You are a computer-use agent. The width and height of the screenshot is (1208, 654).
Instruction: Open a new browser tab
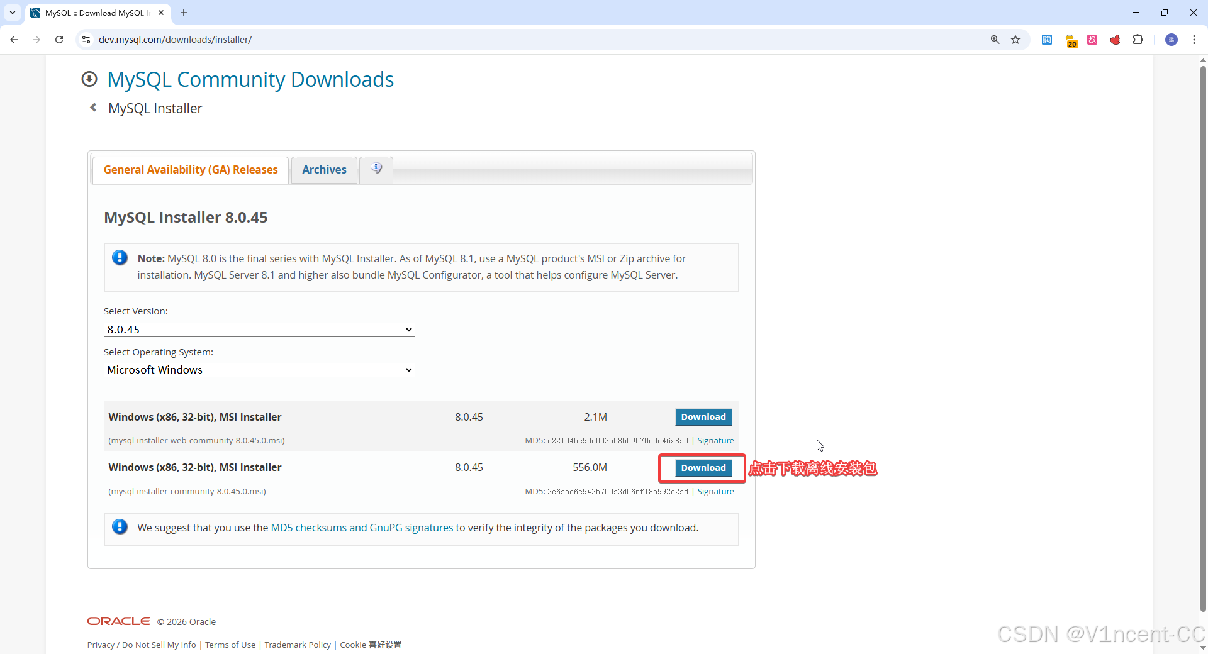click(184, 13)
